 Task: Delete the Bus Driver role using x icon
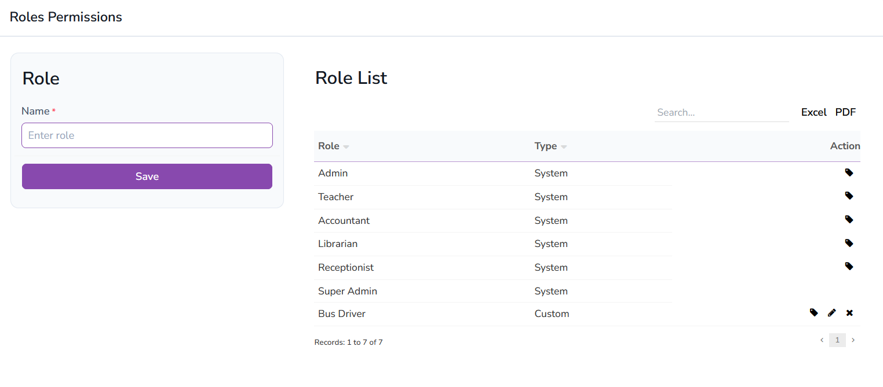[849, 312]
